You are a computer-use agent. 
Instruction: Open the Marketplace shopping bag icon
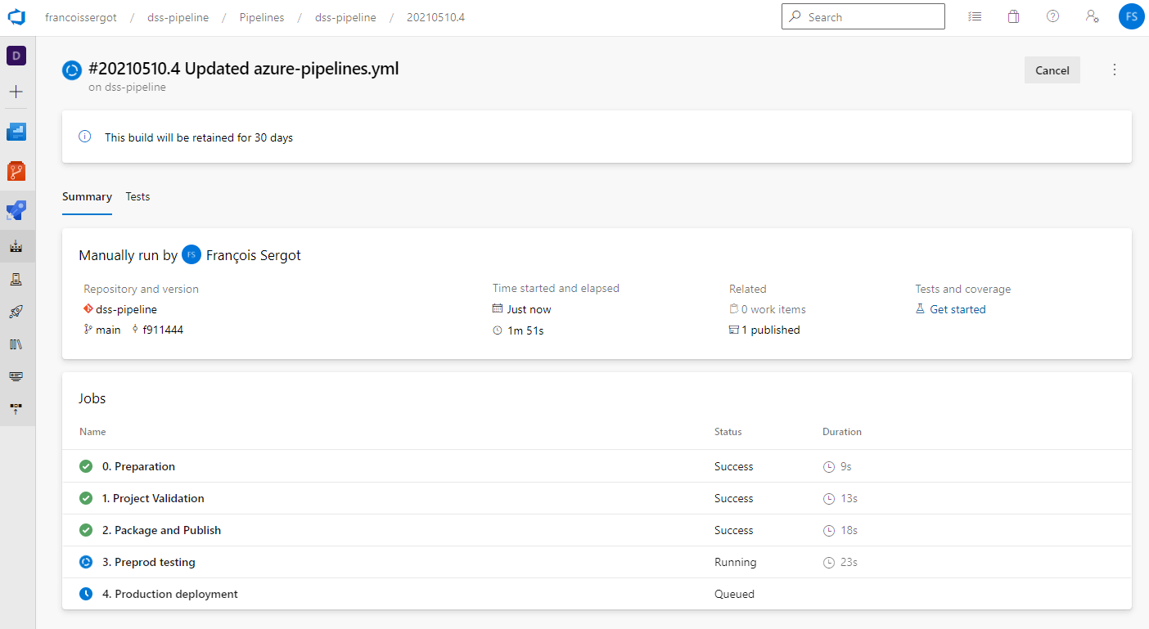[1013, 16]
